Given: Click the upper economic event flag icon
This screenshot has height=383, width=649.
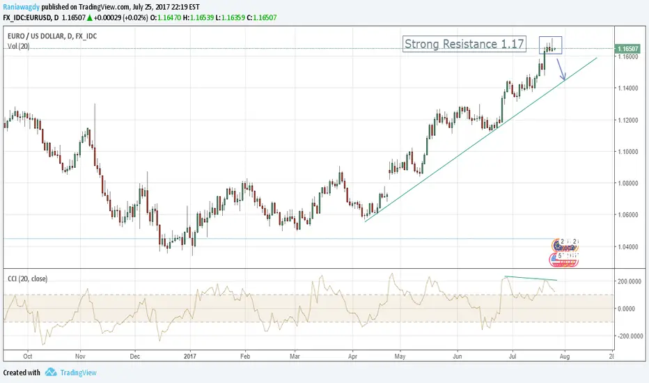Looking at the screenshot, I should [x=565, y=245].
